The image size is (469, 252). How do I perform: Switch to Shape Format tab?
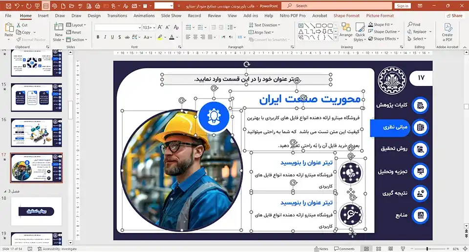pos(346,16)
